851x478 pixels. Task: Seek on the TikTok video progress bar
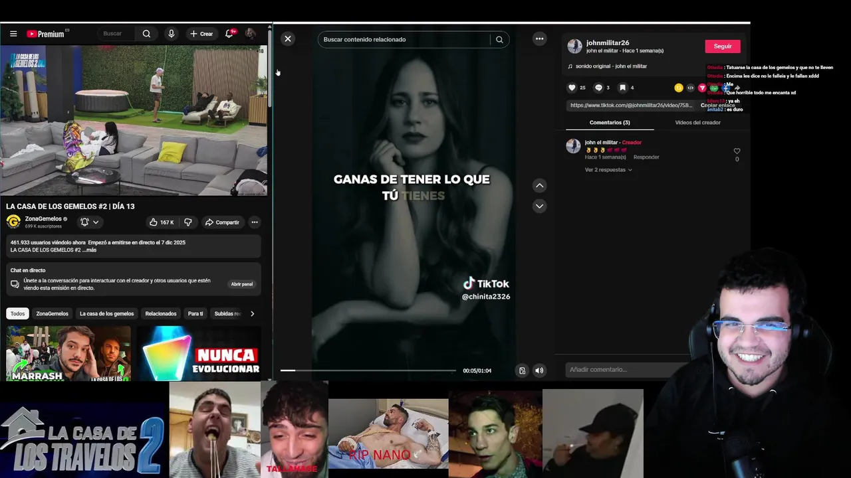click(x=368, y=370)
